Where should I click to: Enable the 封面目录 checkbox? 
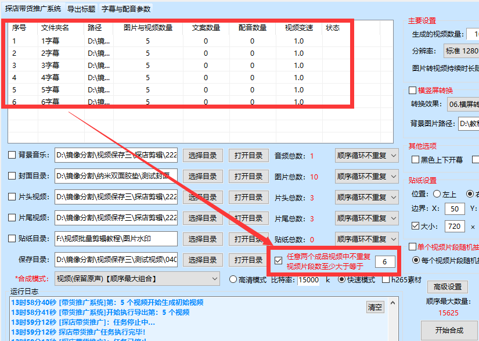12,176
